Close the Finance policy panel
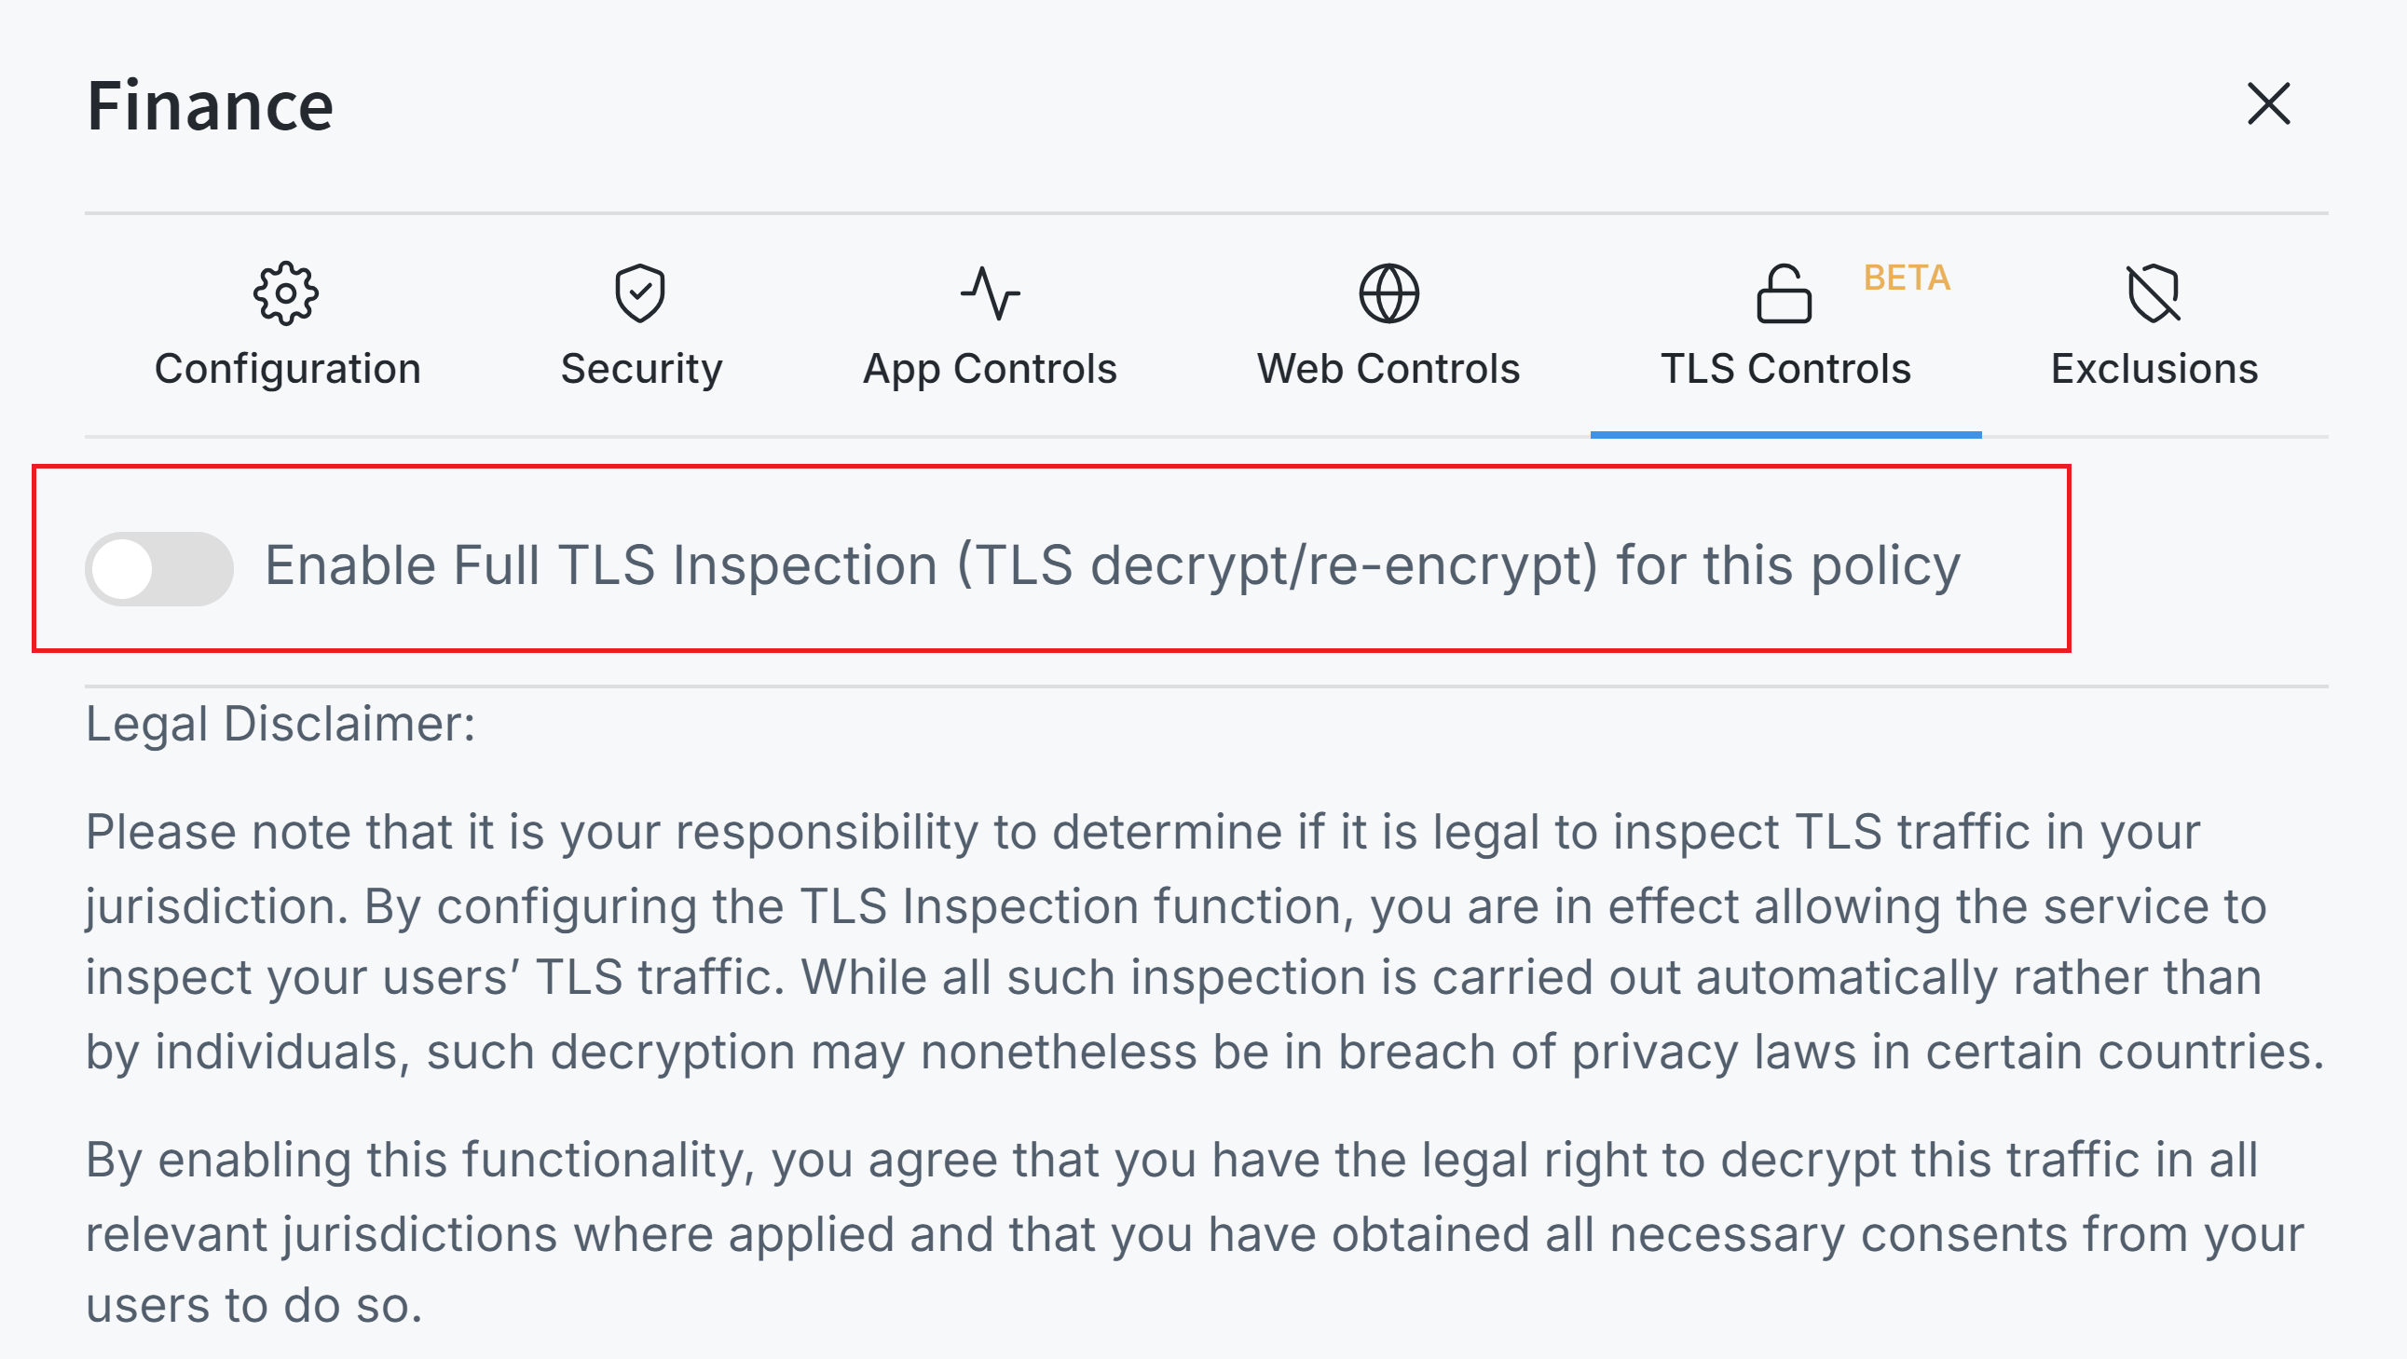 [x=2269, y=102]
